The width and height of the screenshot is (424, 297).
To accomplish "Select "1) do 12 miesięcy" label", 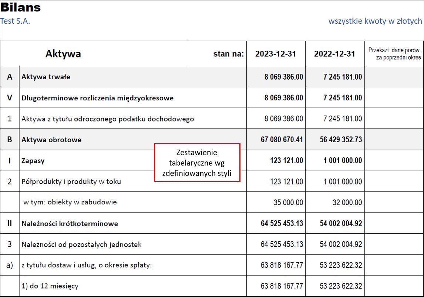I will (x=50, y=286).
